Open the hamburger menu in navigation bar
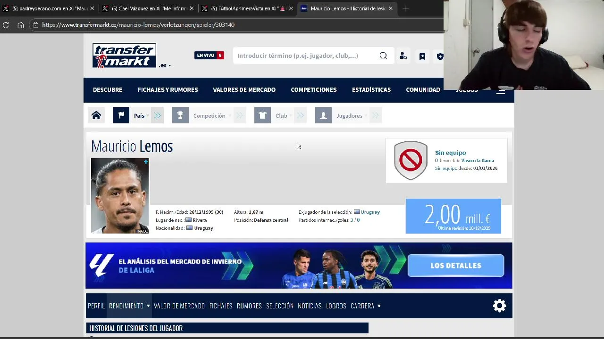Image resolution: width=604 pixels, height=339 pixels. (501, 91)
